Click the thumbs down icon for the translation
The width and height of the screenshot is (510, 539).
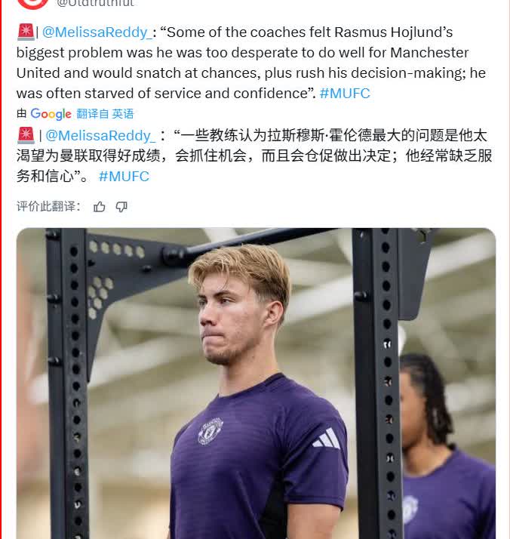click(x=121, y=207)
